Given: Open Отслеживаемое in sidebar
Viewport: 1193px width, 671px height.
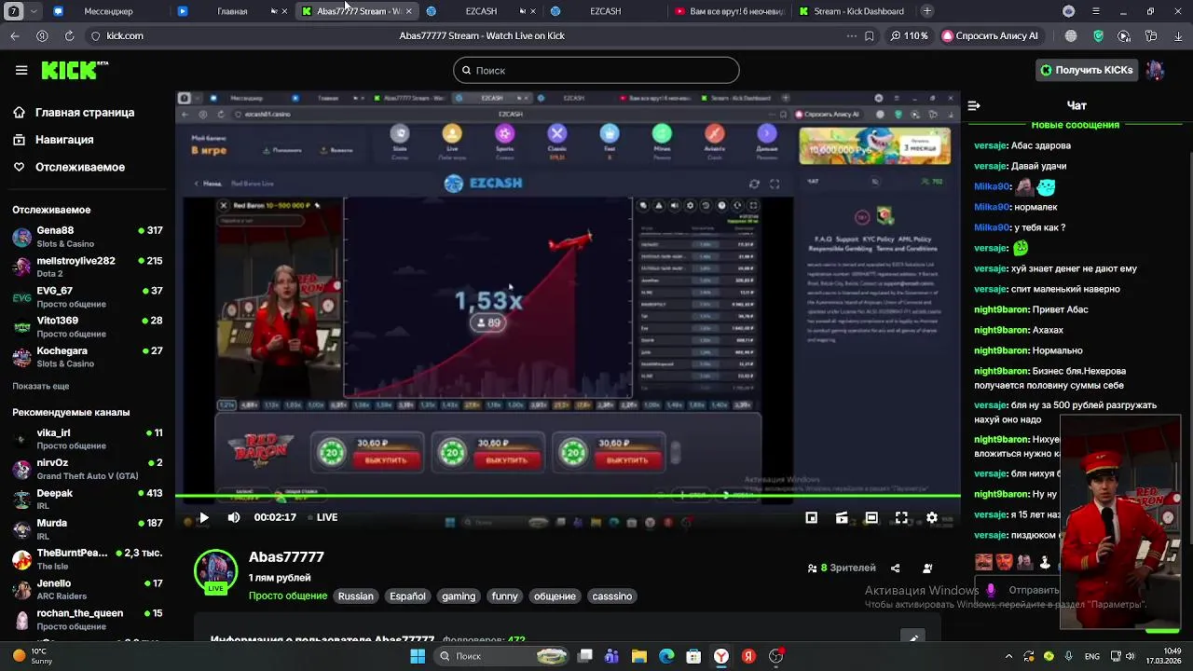Looking at the screenshot, I should [x=80, y=167].
